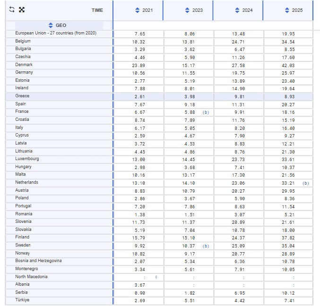Select Belgium's 2024 cell showing 24.71

click(238, 42)
